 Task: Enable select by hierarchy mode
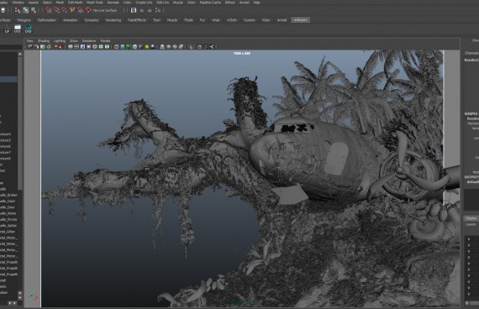(x=18, y=10)
